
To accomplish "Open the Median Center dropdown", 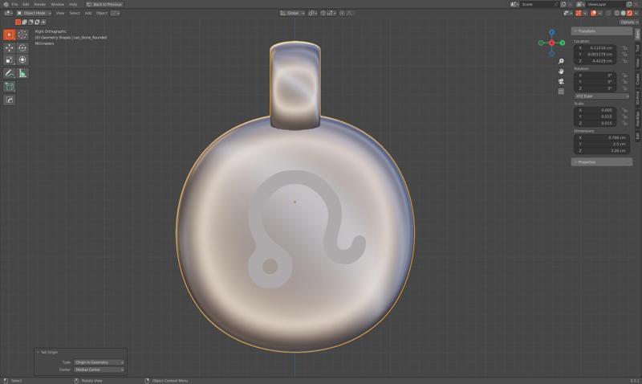I will 99,370.
